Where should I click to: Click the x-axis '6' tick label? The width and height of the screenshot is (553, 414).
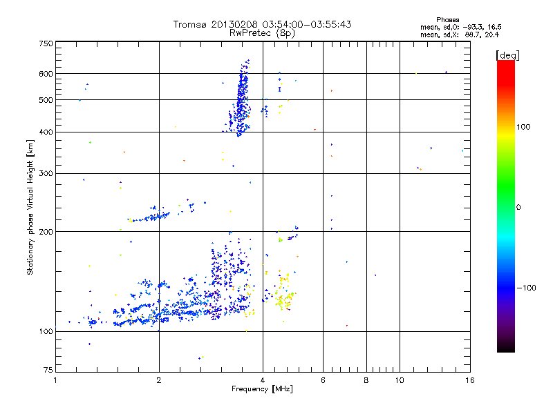click(x=323, y=380)
